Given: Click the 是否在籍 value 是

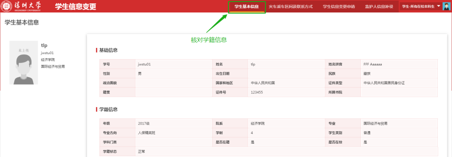Looking at the screenshot, I should pos(252,142).
